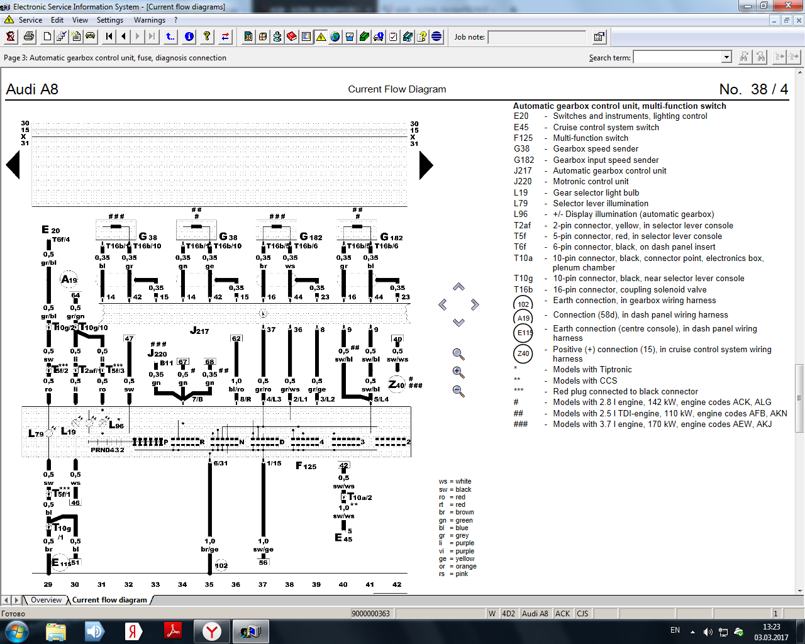Click the 'Audi A8' status bar cell
Screen dimensions: 805x644
point(535,613)
